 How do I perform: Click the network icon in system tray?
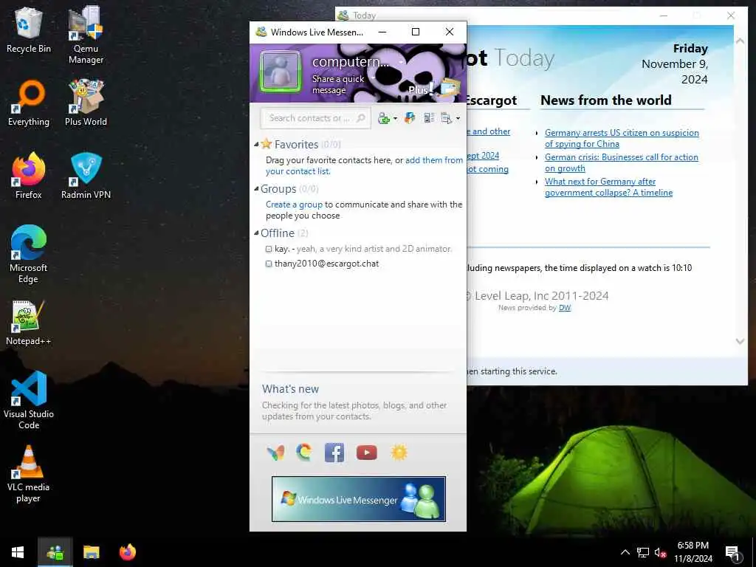(643, 552)
